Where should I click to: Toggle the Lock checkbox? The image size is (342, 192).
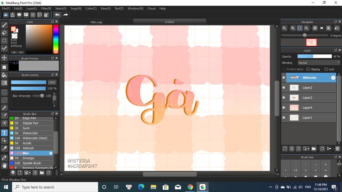point(326,69)
